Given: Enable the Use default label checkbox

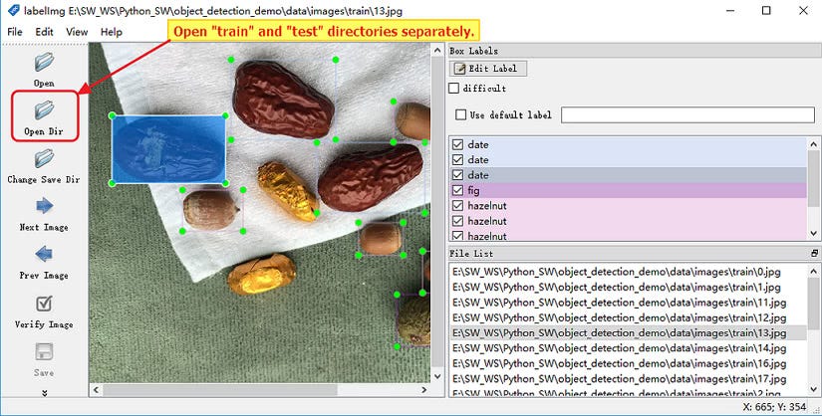Looking at the screenshot, I should [460, 114].
